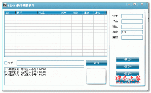
Task: Click the 作品 column header
Action: click(x=49, y=13)
